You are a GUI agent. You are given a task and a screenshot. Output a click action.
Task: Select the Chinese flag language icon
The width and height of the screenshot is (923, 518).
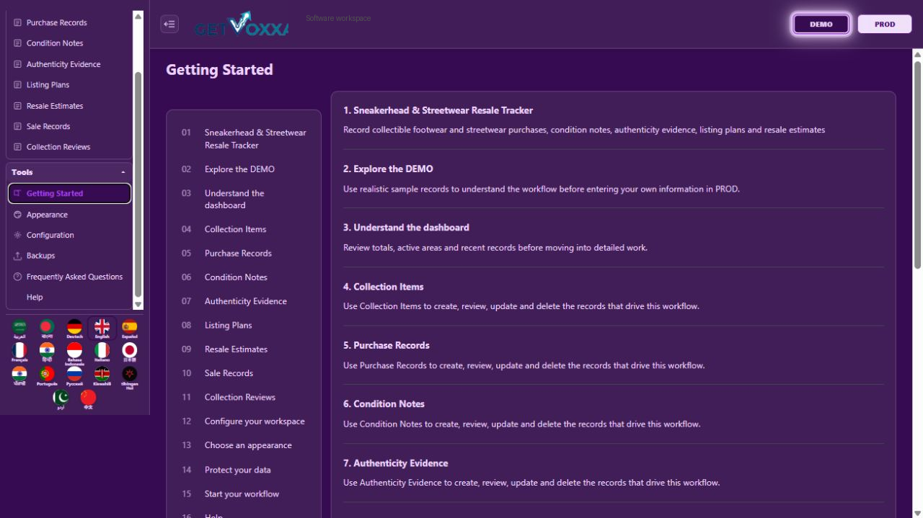pyautogui.click(x=88, y=400)
